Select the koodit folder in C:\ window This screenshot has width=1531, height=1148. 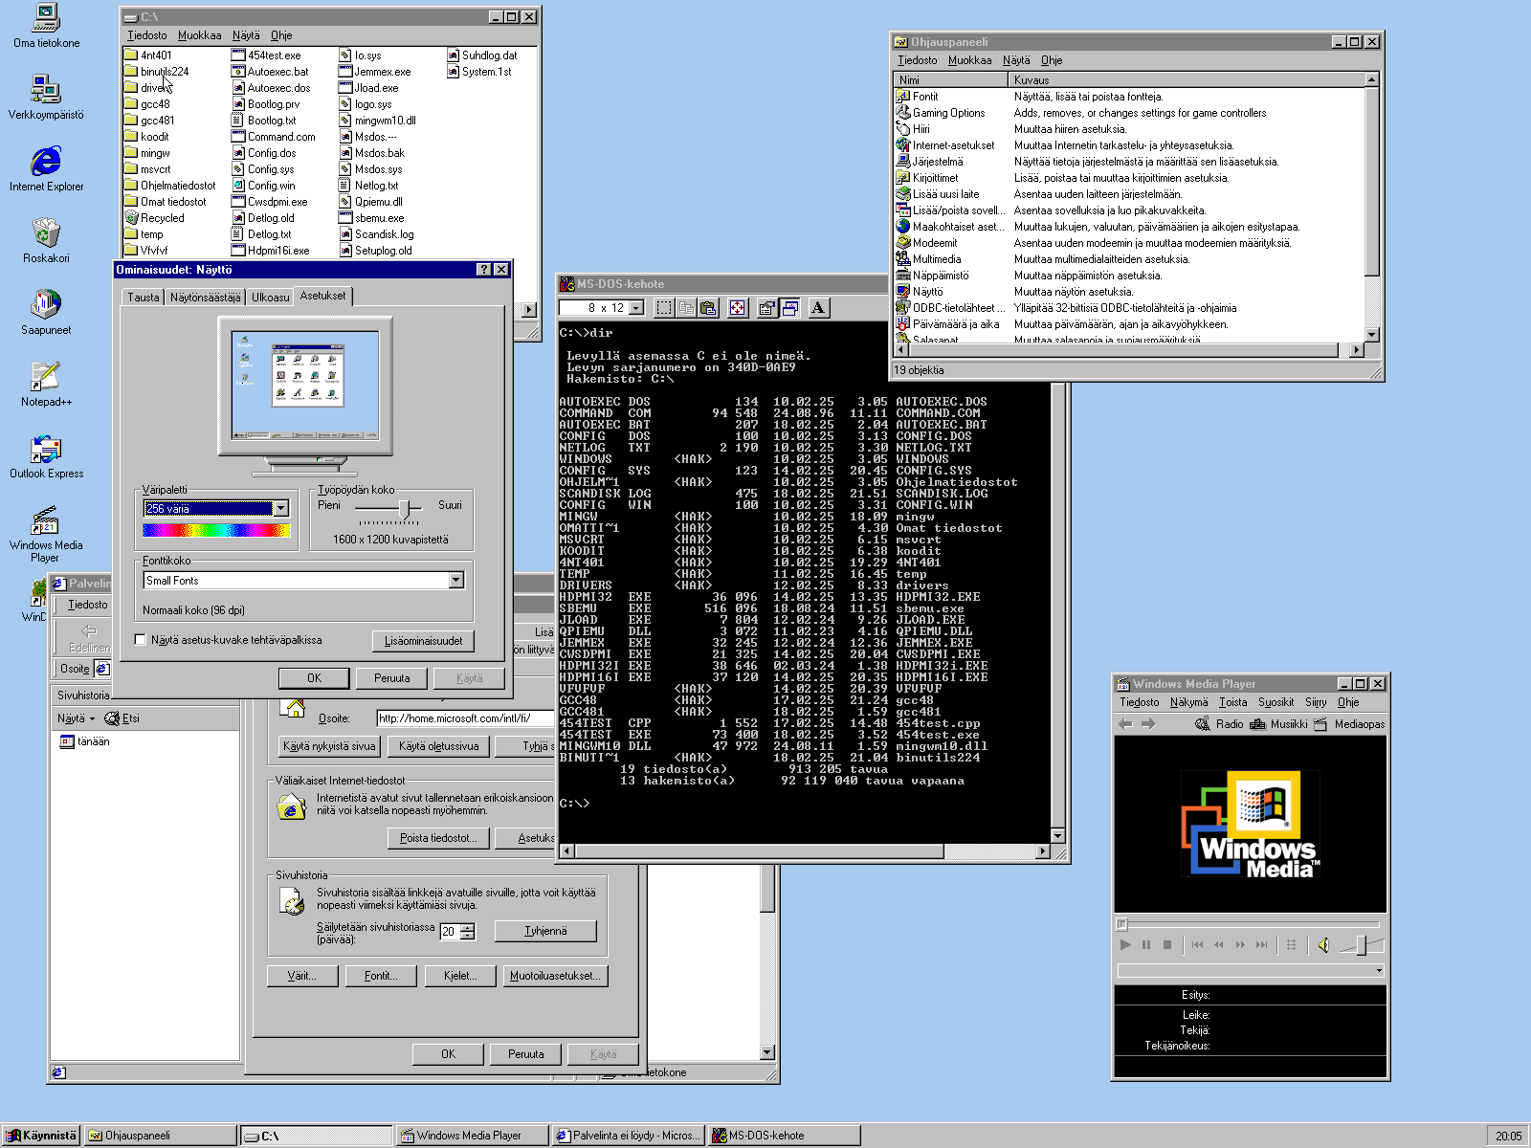click(146, 137)
